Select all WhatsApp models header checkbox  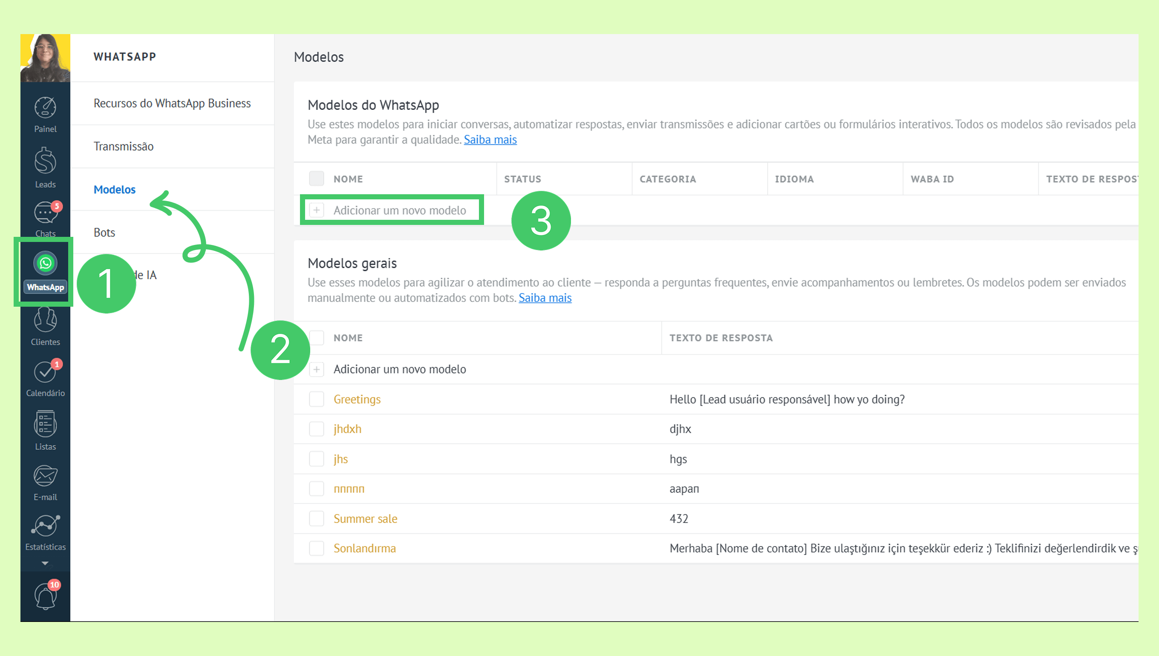316,179
